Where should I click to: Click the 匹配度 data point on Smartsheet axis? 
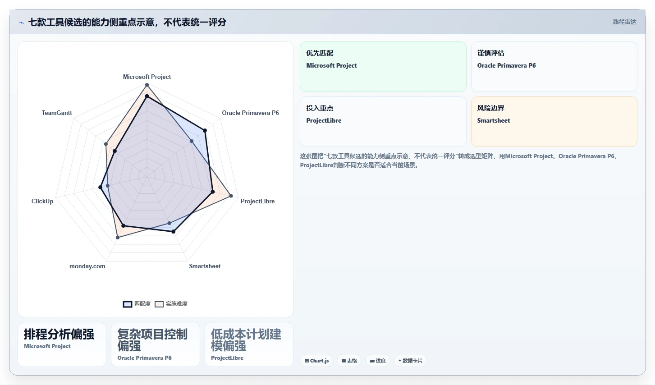coord(173,232)
